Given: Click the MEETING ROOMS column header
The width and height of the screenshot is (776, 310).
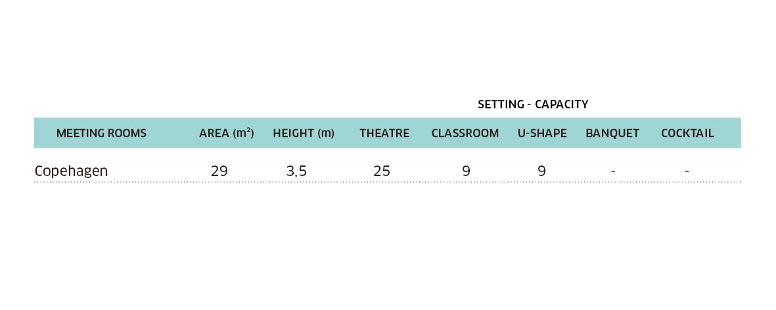Looking at the screenshot, I should coord(101,133).
